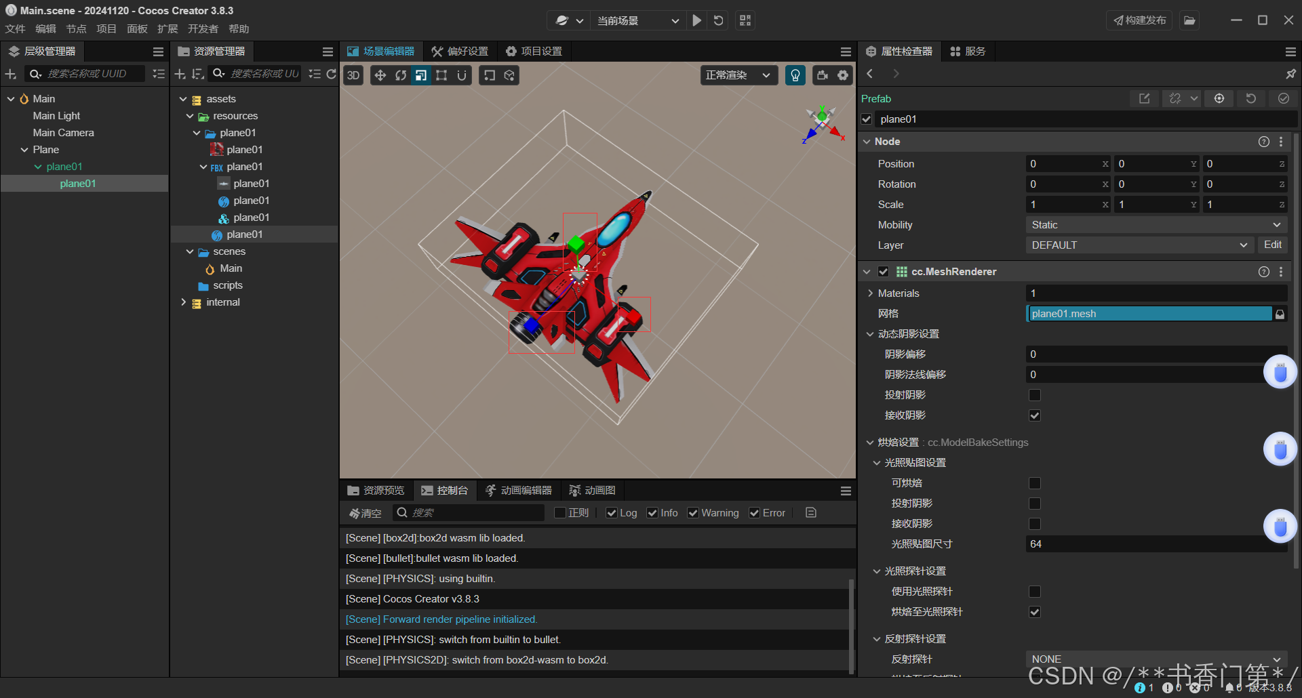Open the QR code preview icon
1302x698 pixels.
click(x=745, y=20)
